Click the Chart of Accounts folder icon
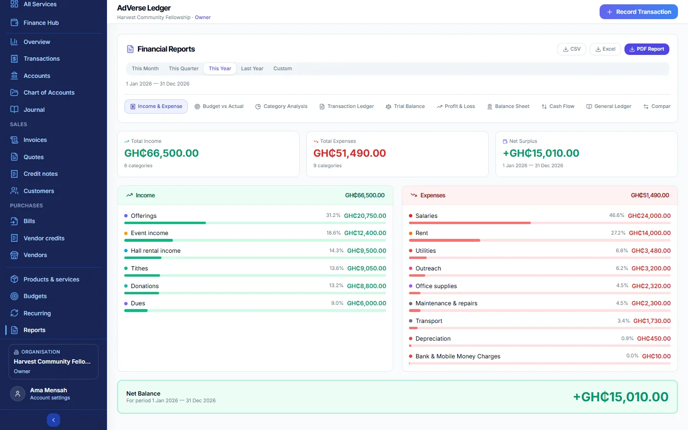Image resolution: width=688 pixels, height=430 pixels. point(14,93)
